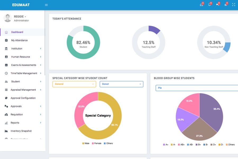Click the 'Special Category' donut center label
The image size is (238, 159).
coord(98,116)
